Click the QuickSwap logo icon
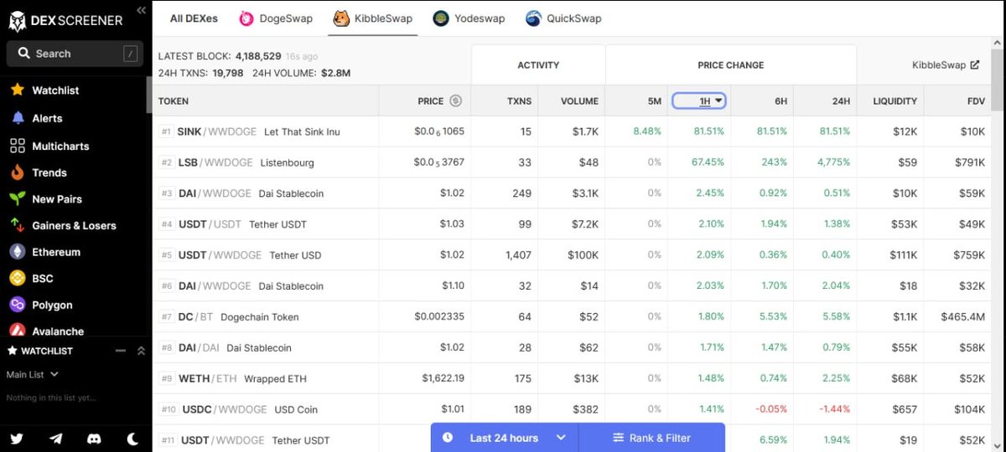The image size is (1006, 452). 533,18
